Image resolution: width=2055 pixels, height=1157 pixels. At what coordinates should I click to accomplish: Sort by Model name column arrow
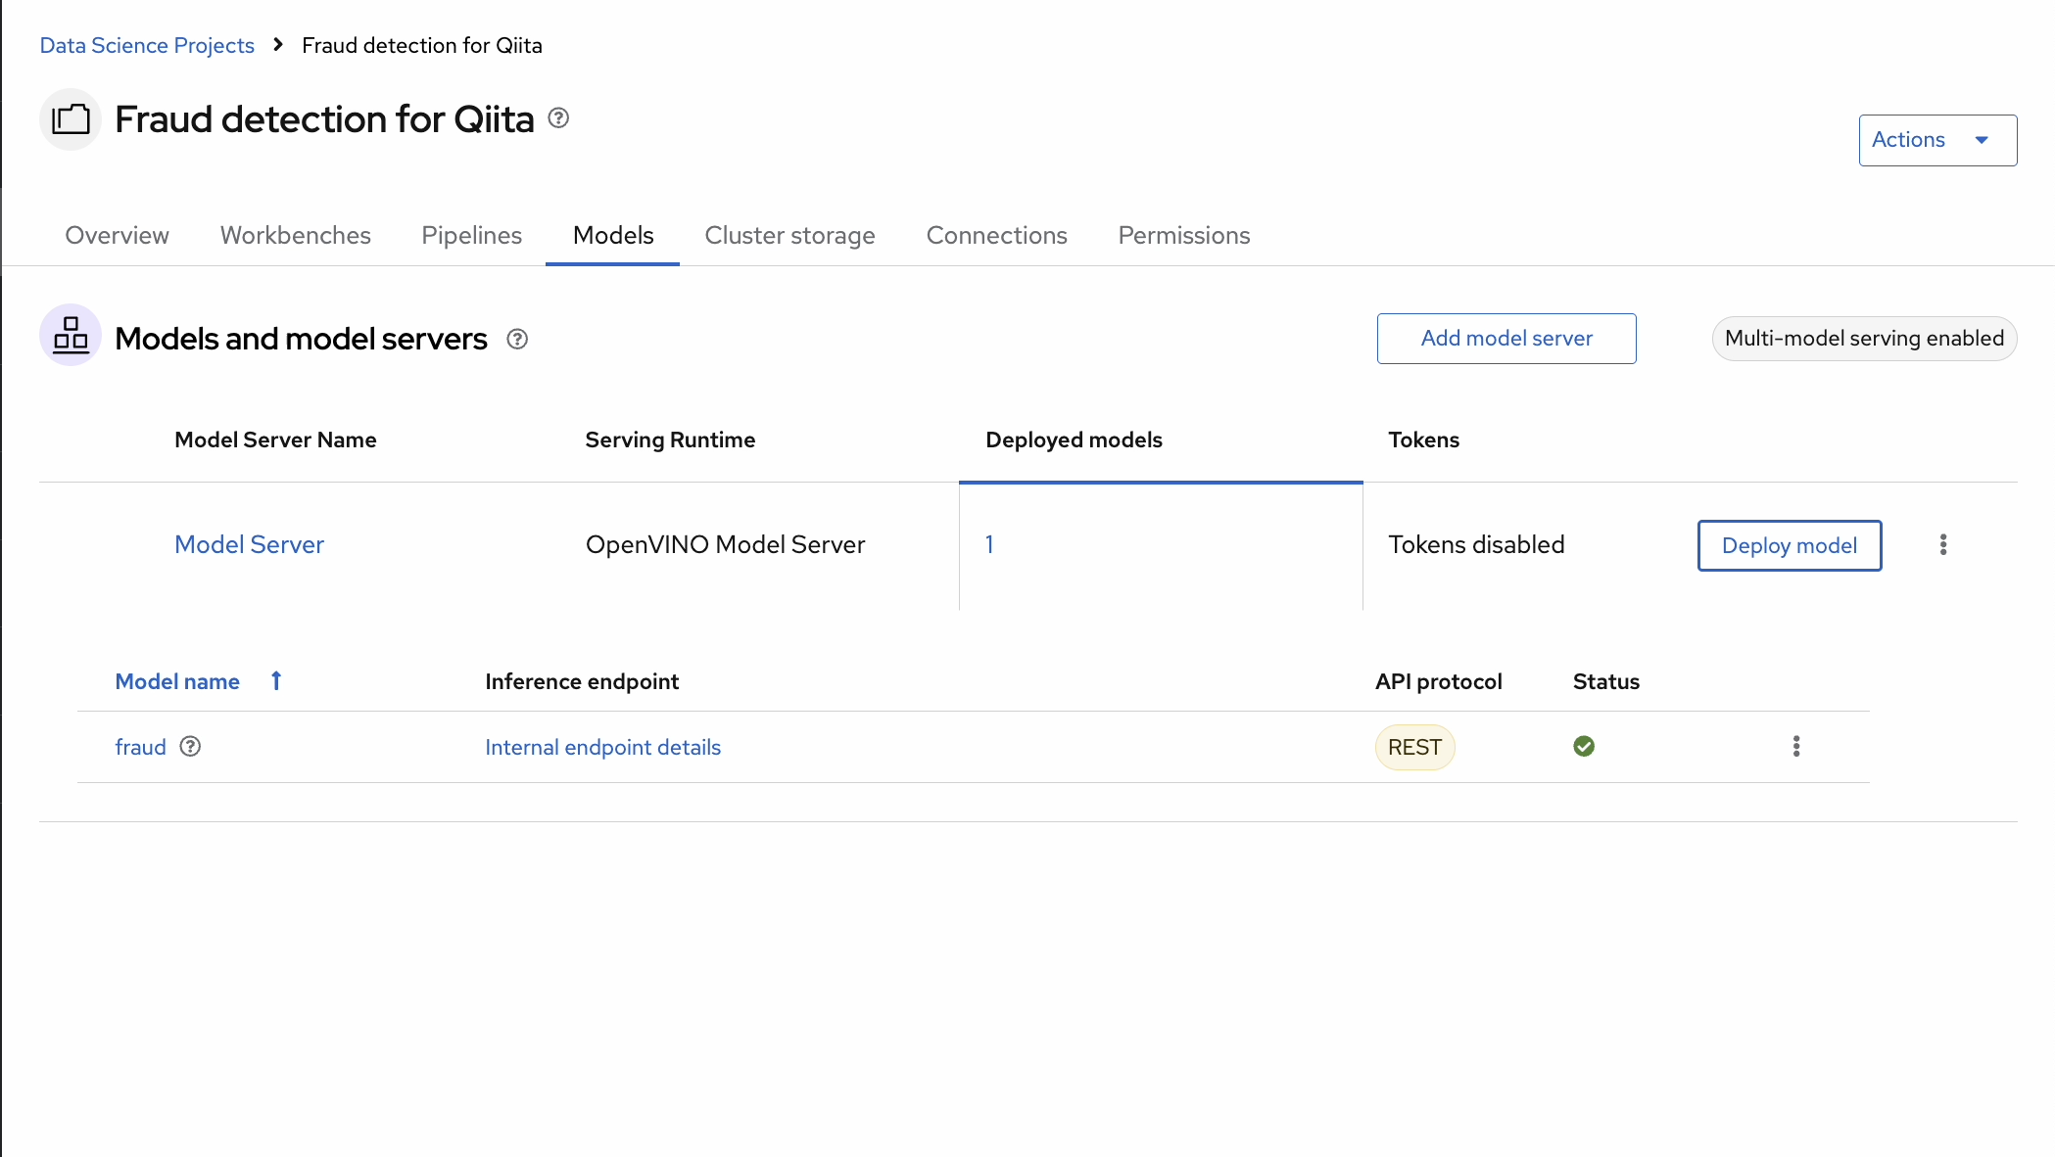[276, 681]
